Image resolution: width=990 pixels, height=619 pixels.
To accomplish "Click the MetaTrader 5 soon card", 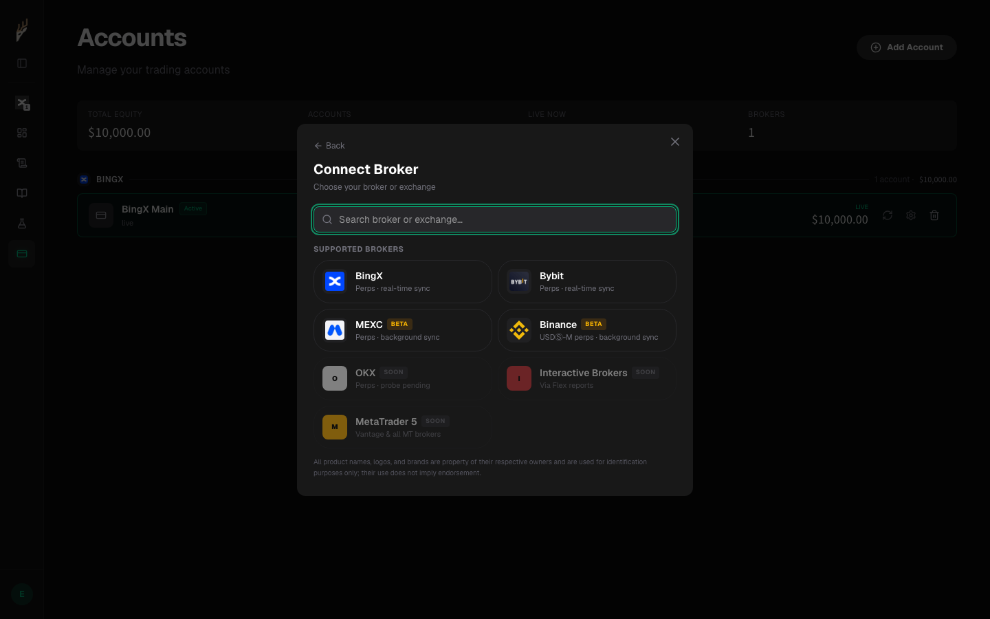I will (403, 427).
